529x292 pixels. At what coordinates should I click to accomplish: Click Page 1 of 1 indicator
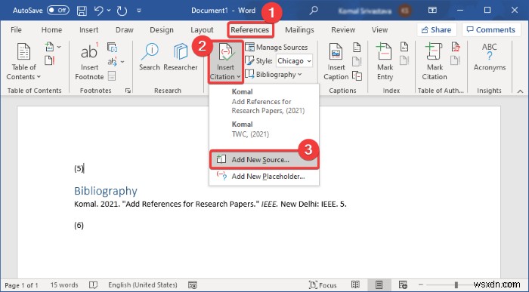click(21, 285)
